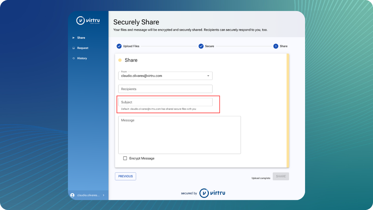Click the PREVIOUS button
Viewport: 373px width, 210px height.
pos(126,176)
